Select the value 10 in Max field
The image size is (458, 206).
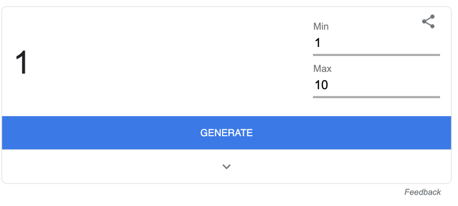[321, 85]
